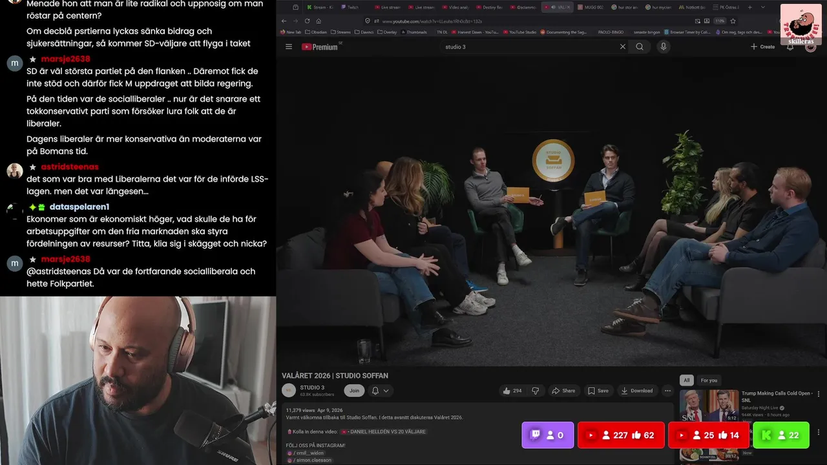Open the tracking protection shield icon

[367, 21]
